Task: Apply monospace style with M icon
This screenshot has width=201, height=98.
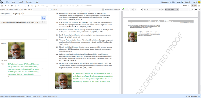Action: point(29,6)
